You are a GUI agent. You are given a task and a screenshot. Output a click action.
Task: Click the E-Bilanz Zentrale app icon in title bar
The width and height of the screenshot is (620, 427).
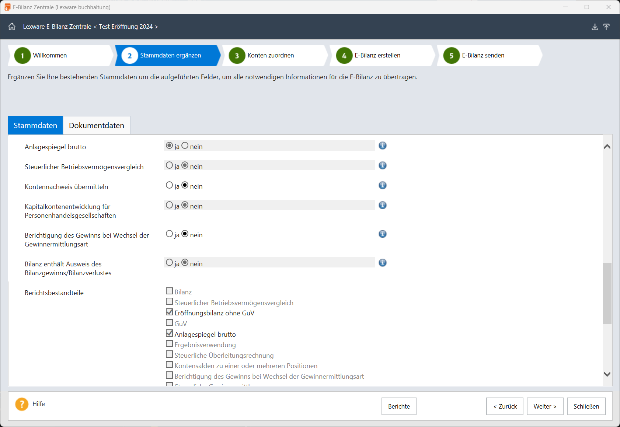click(7, 7)
